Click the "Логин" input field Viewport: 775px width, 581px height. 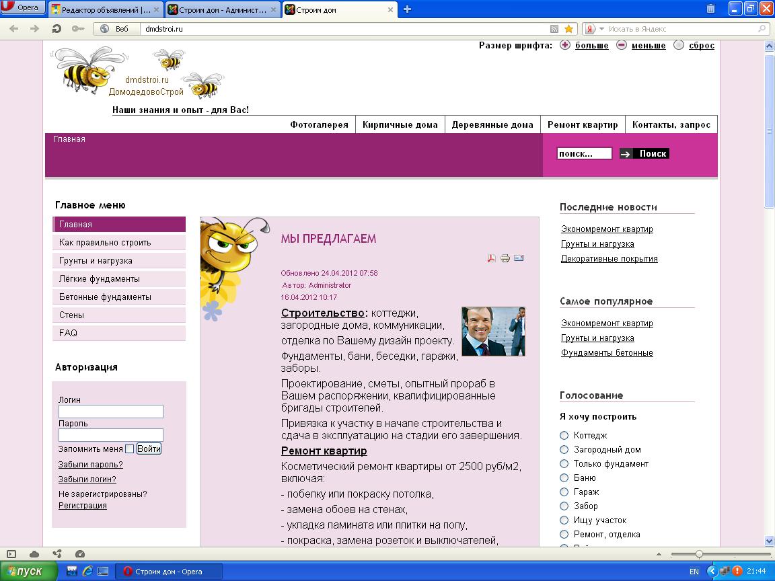[110, 412]
